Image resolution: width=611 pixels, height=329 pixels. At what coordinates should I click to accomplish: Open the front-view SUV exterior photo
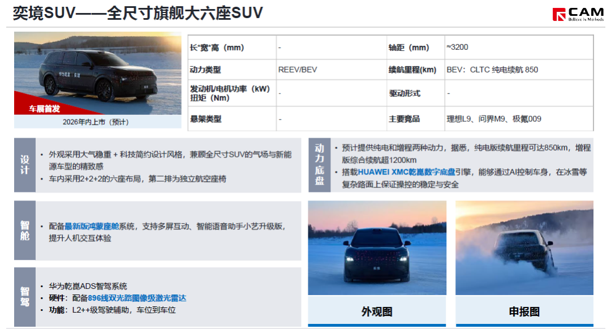[377, 248]
